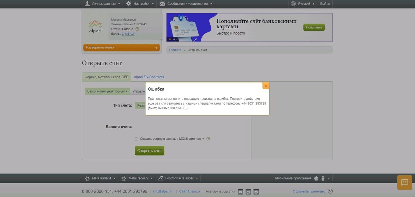This screenshot has width=415, height=197.
Task: Close the Ошибка error dialog
Action: 266,86
